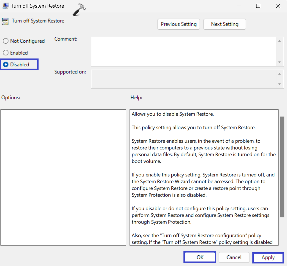Apply the policy setting changes
The width and height of the screenshot is (287, 266).
[x=268, y=258]
